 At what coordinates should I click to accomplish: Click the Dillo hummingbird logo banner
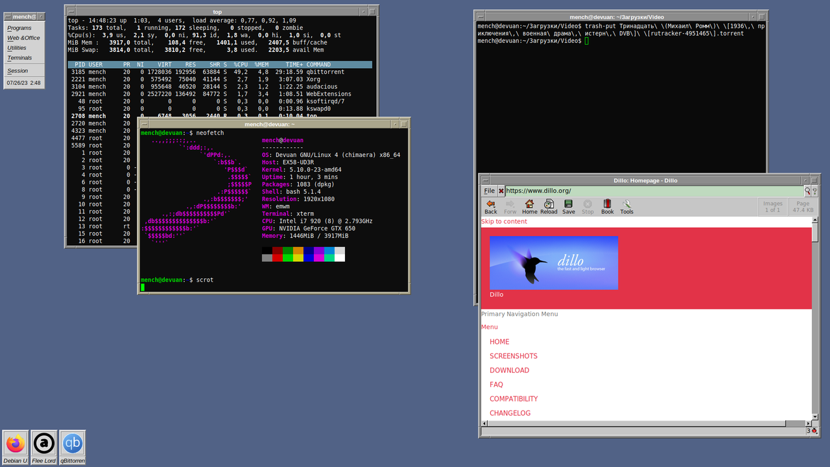pos(554,263)
